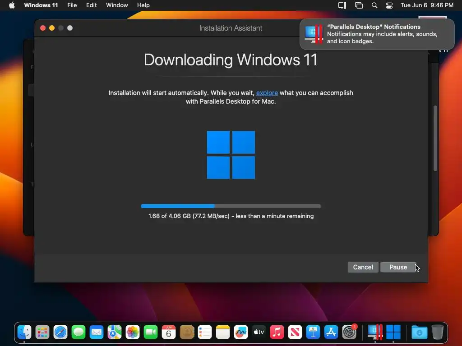Open Notes from the Dock

(x=223, y=332)
